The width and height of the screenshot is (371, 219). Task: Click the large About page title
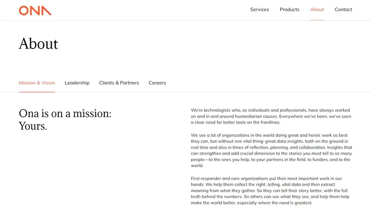[x=38, y=44]
